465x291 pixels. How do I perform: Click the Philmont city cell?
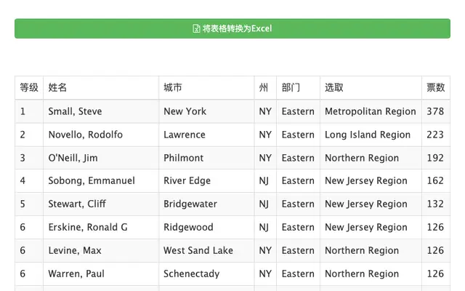(206, 158)
